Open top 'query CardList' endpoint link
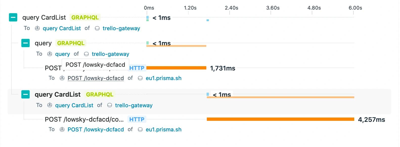400x147 pixels. (62, 28)
